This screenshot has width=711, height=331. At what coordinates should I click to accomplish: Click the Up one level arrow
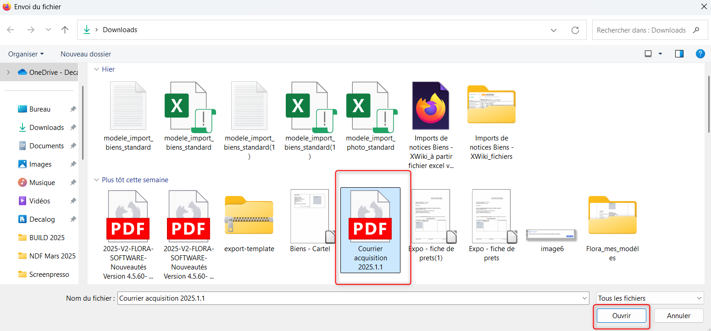coord(65,30)
